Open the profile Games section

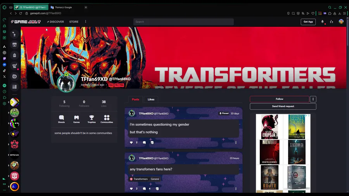pos(76,119)
